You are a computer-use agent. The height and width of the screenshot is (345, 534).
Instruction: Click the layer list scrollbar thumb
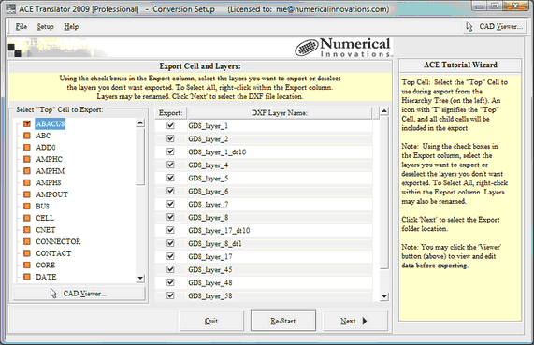(384, 193)
